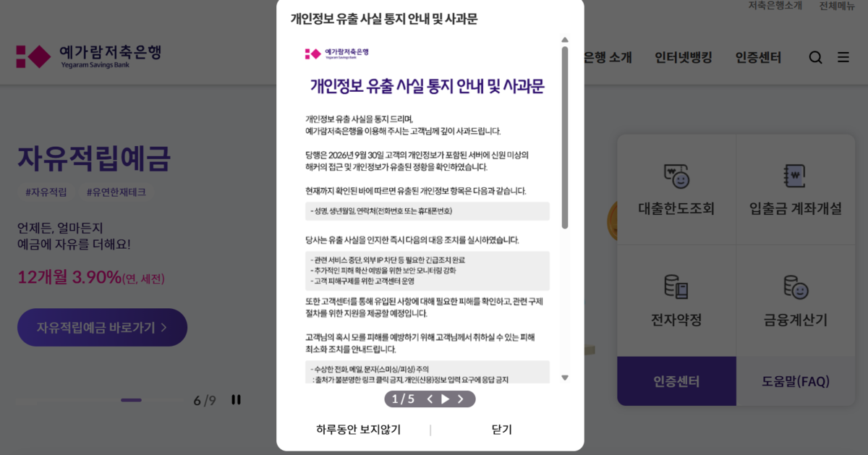
Task: Click the popup vertical scrollbar thumb
Action: tap(565, 137)
